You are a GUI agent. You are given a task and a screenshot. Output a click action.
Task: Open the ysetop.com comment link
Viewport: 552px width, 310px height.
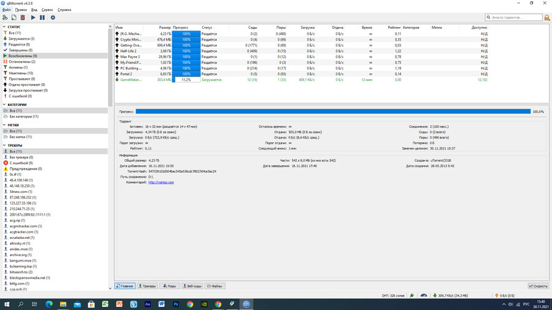tap(161, 183)
